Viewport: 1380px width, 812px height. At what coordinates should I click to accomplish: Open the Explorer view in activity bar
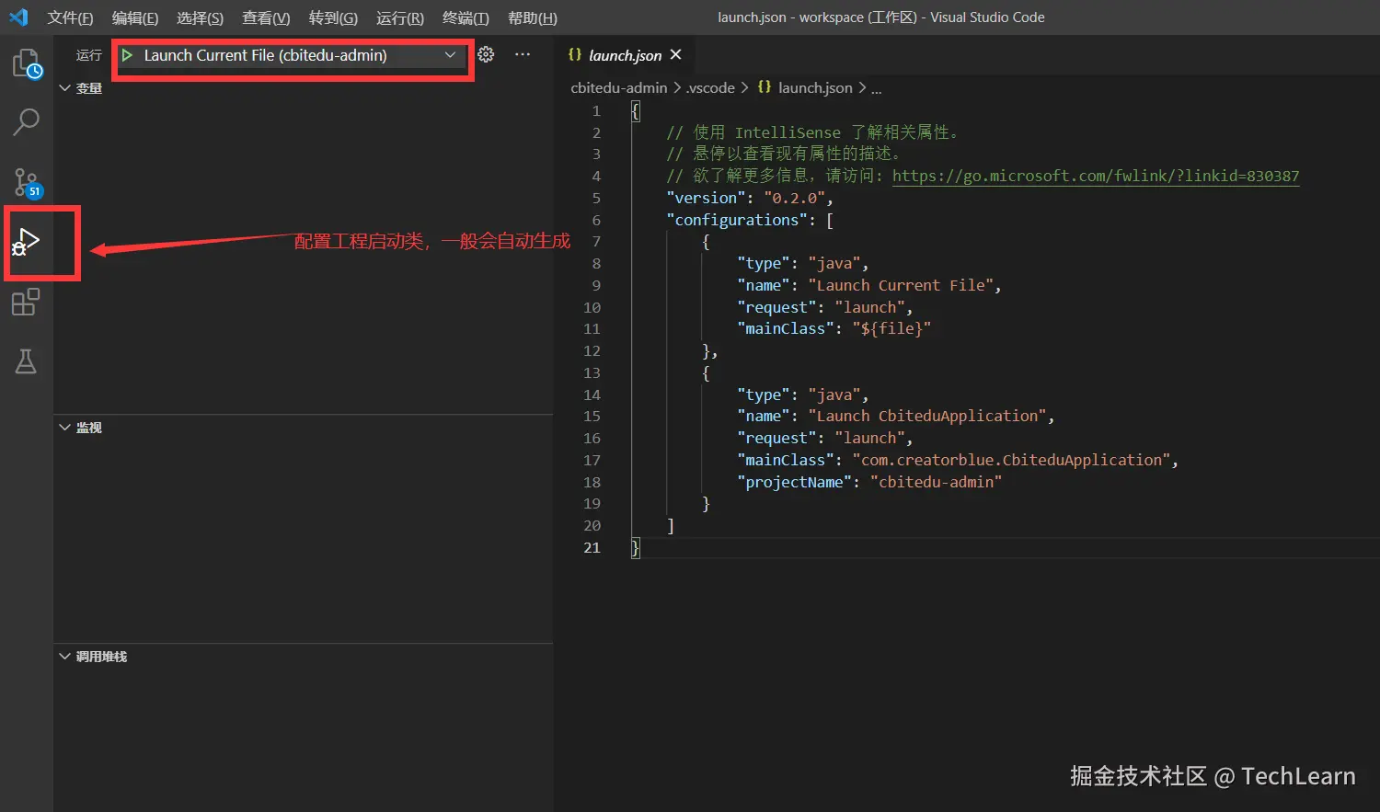coord(27,63)
